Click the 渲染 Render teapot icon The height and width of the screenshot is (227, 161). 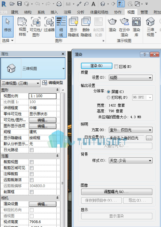(112, 25)
